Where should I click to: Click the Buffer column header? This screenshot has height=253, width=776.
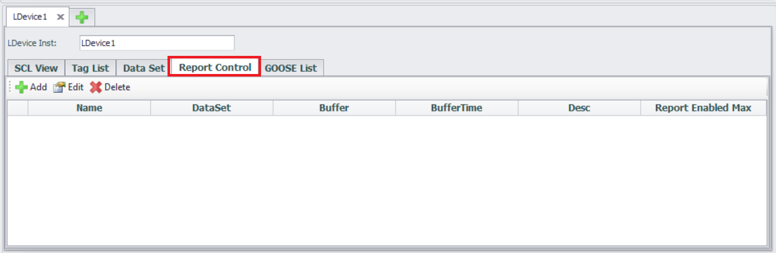(334, 108)
